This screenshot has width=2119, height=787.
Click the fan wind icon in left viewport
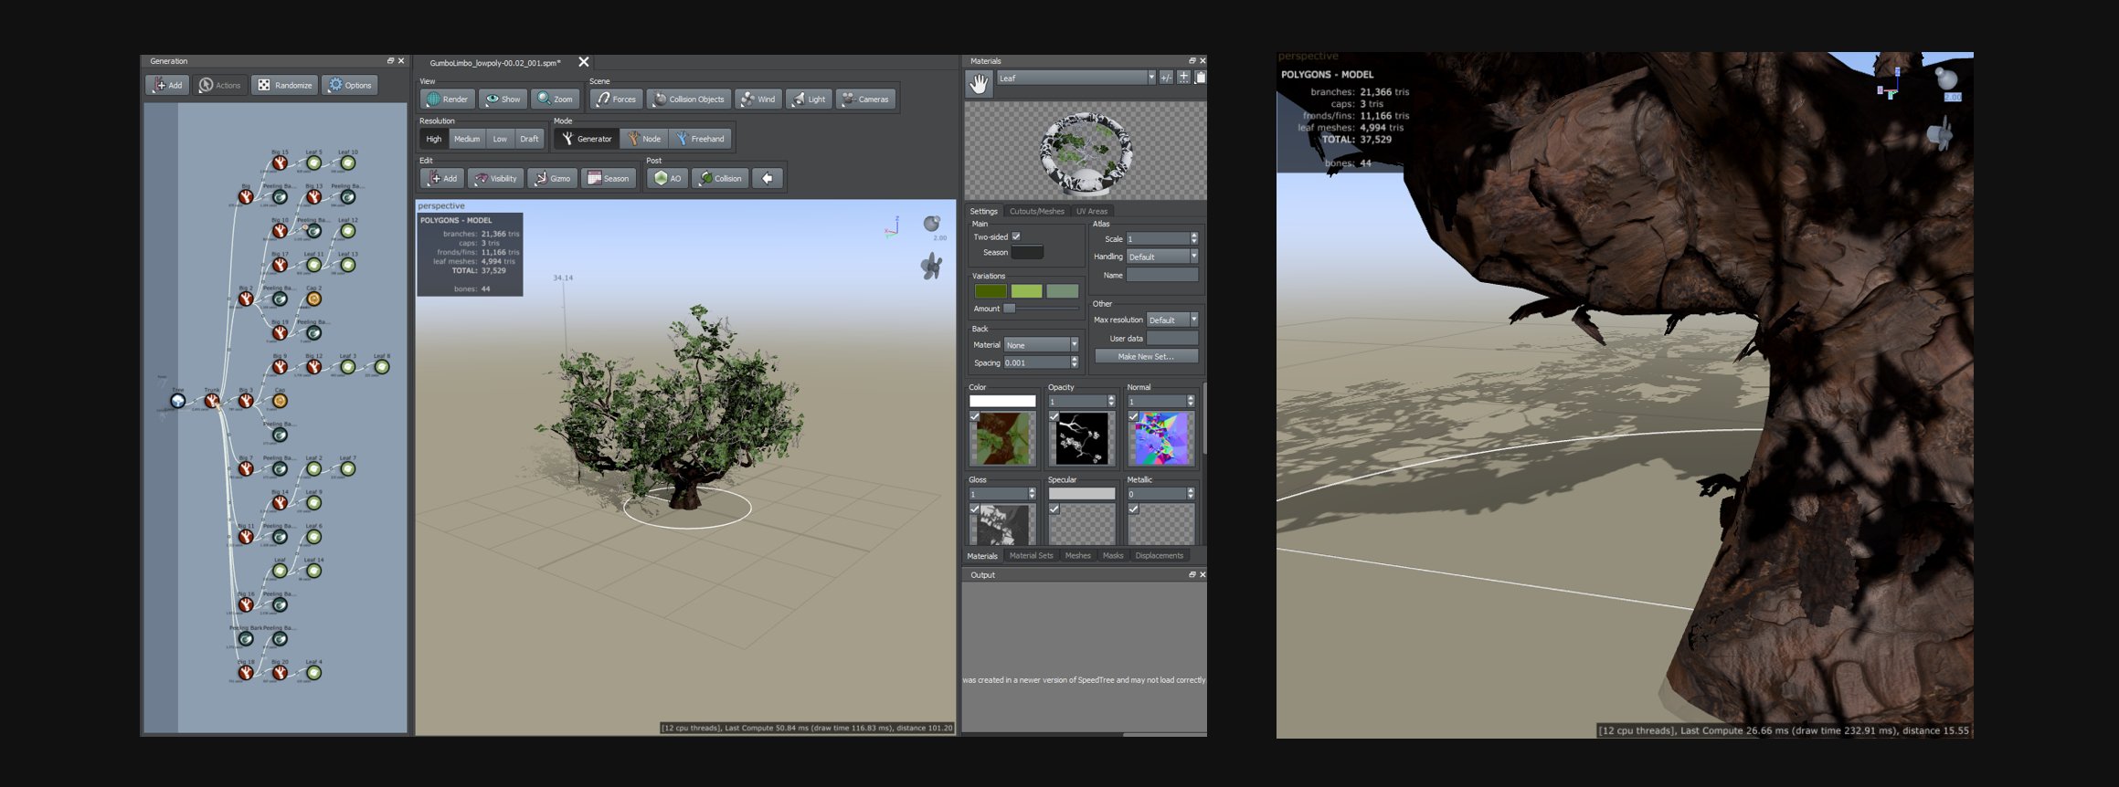(931, 266)
